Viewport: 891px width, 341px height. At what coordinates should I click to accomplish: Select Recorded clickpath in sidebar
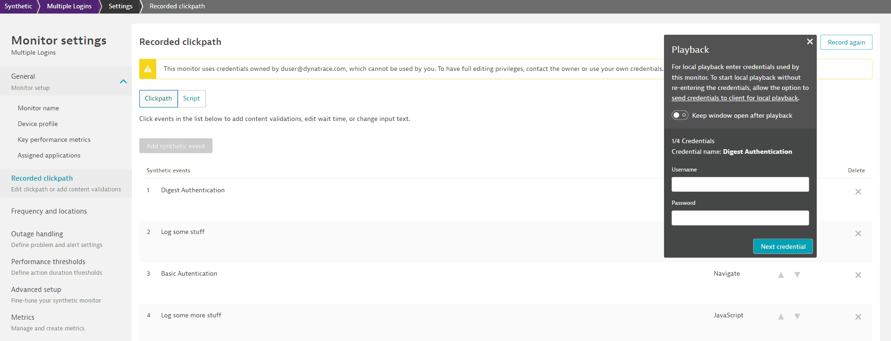[x=66, y=183]
